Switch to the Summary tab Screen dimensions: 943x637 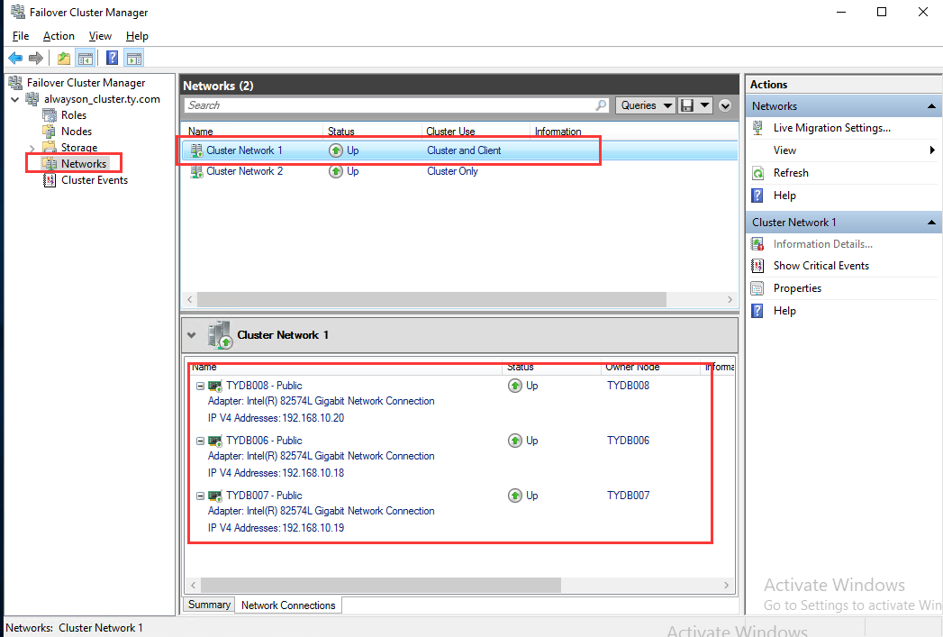tap(209, 605)
